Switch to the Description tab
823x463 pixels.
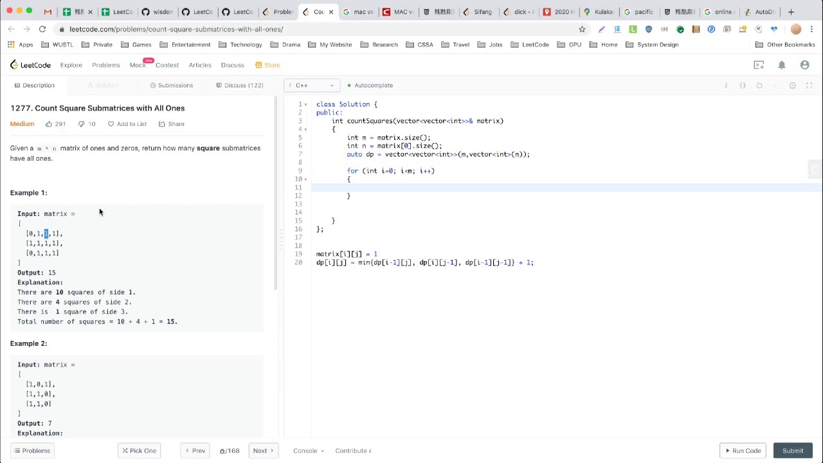pyautogui.click(x=34, y=86)
